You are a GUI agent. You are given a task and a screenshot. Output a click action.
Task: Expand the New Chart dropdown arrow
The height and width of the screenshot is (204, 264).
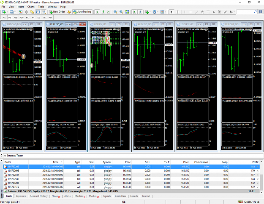coord(7,12)
